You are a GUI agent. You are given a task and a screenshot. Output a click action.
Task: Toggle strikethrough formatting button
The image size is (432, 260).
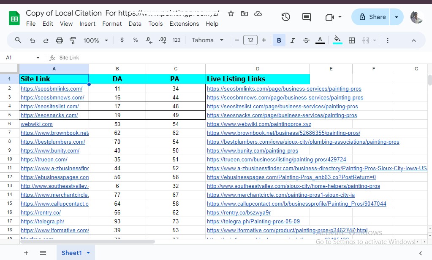point(306,40)
